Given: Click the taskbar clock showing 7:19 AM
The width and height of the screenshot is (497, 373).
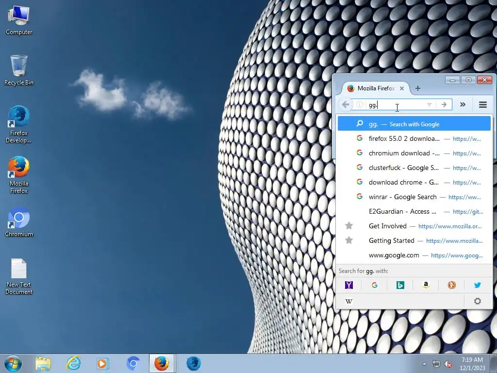Looking at the screenshot, I should pyautogui.click(x=472, y=364).
